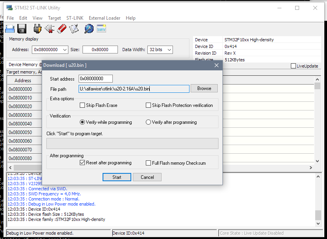Click Device value 'STM32F10xx High-density' in info panel

249,40
